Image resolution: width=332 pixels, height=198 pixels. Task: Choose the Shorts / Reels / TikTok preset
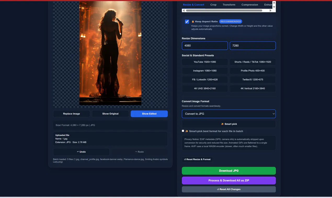pos(253,62)
